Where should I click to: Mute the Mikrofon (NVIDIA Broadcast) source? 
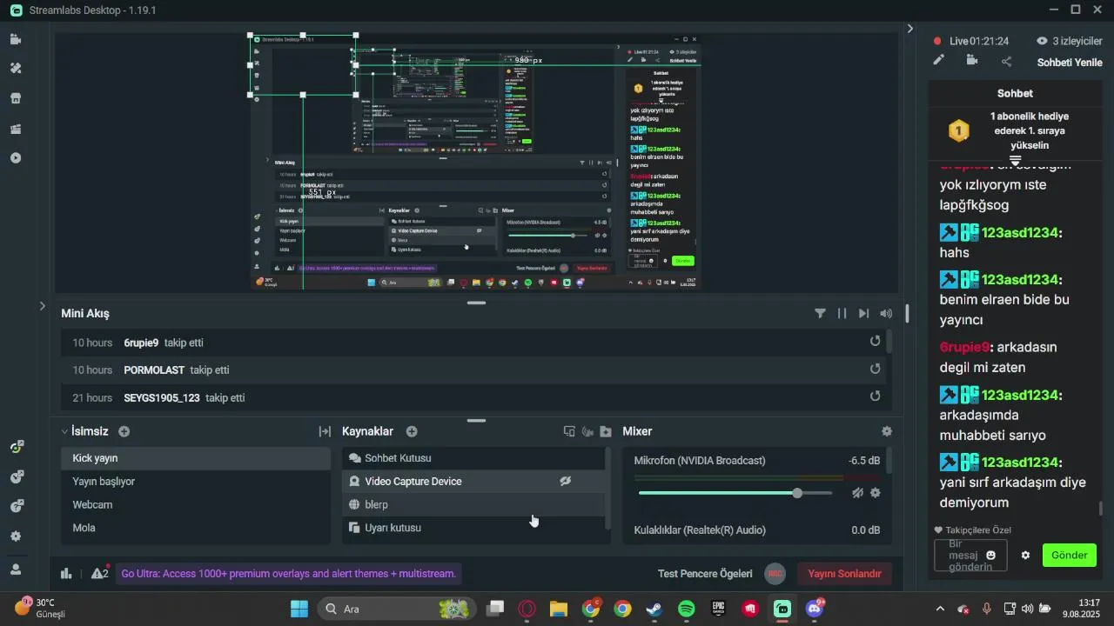pyautogui.click(x=857, y=493)
